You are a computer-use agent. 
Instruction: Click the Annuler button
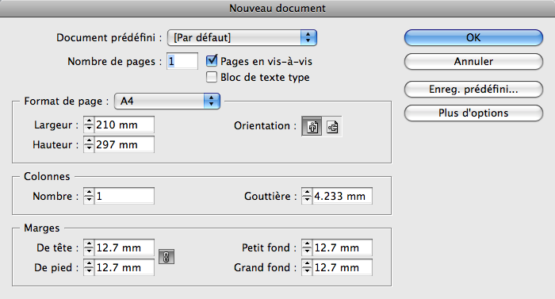point(473,61)
